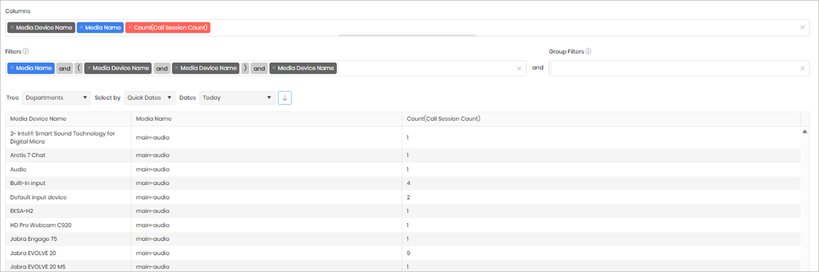
Task: Clear all columns with the Columns field x
Action: click(x=802, y=28)
